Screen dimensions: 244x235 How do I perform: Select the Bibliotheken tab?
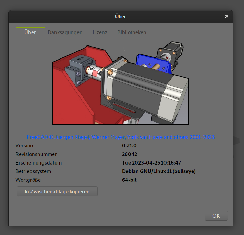tap(132, 32)
